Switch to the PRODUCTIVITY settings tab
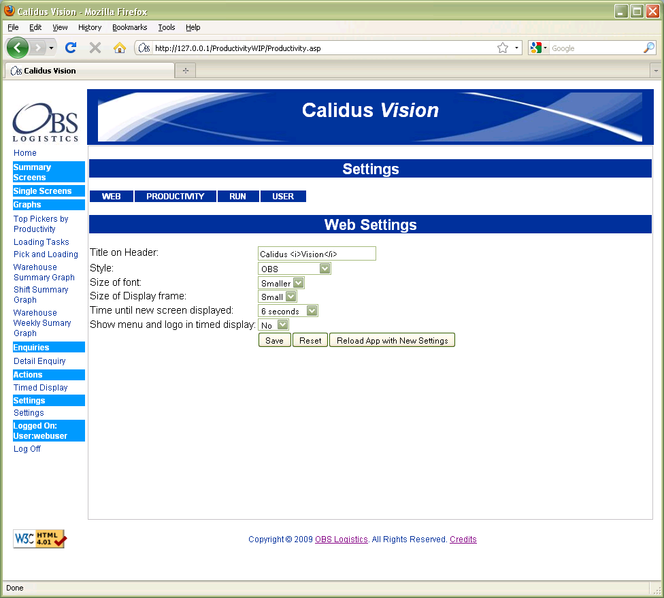This screenshot has height=598, width=664. tap(176, 197)
